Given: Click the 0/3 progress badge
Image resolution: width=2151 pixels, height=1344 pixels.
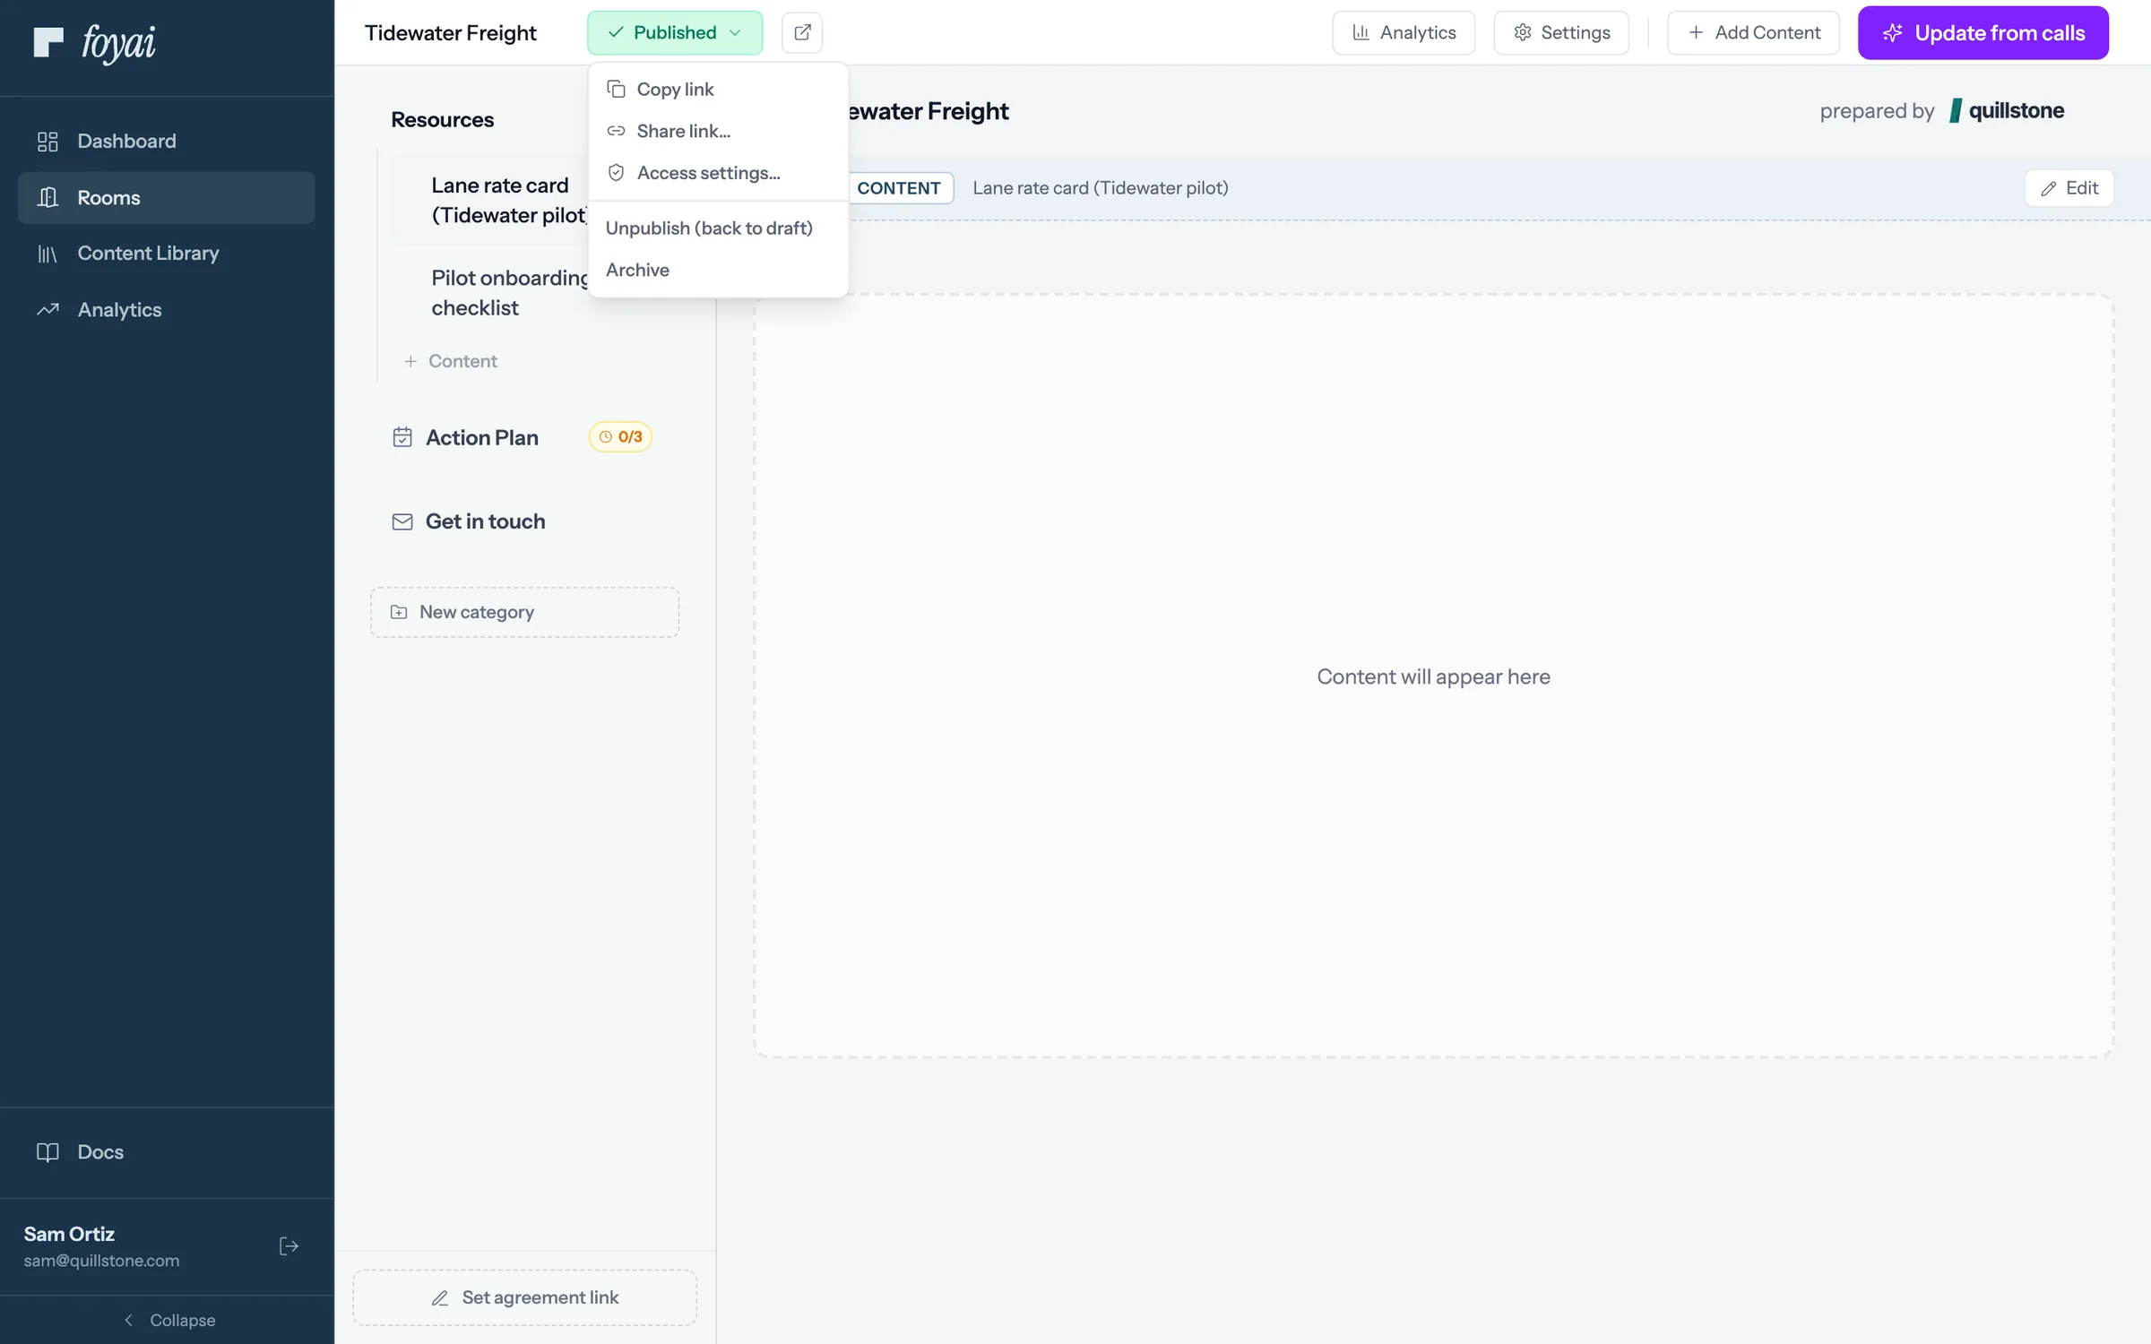Looking at the screenshot, I should pyautogui.click(x=620, y=437).
